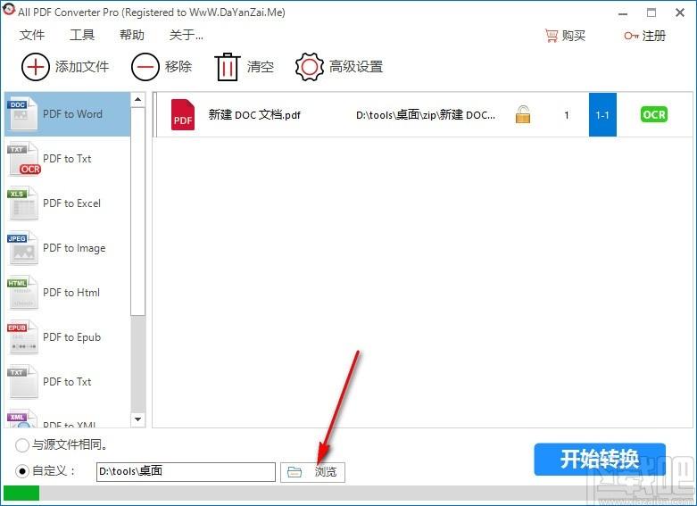Click the conversion list scrollbar thumb
This screenshot has width=697, height=506.
click(x=137, y=212)
